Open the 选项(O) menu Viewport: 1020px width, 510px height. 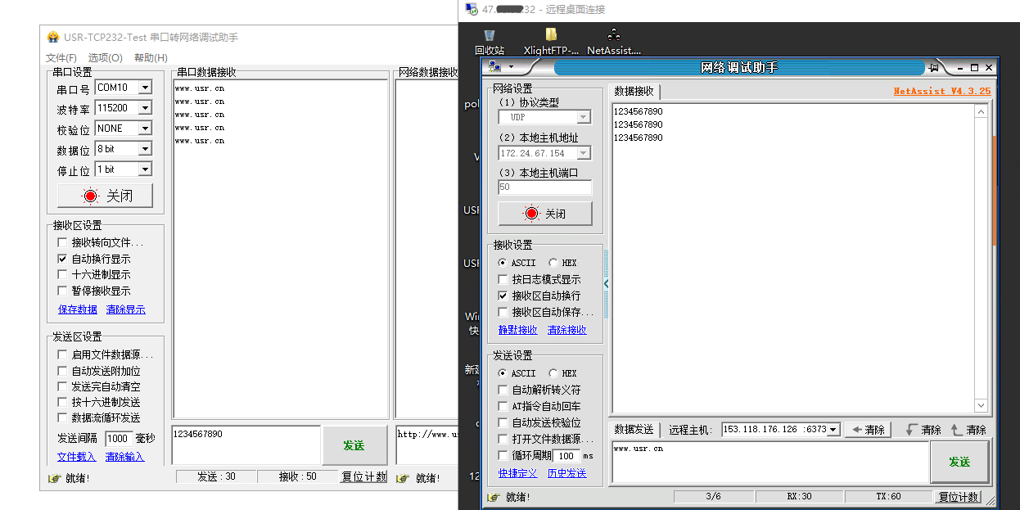[105, 57]
